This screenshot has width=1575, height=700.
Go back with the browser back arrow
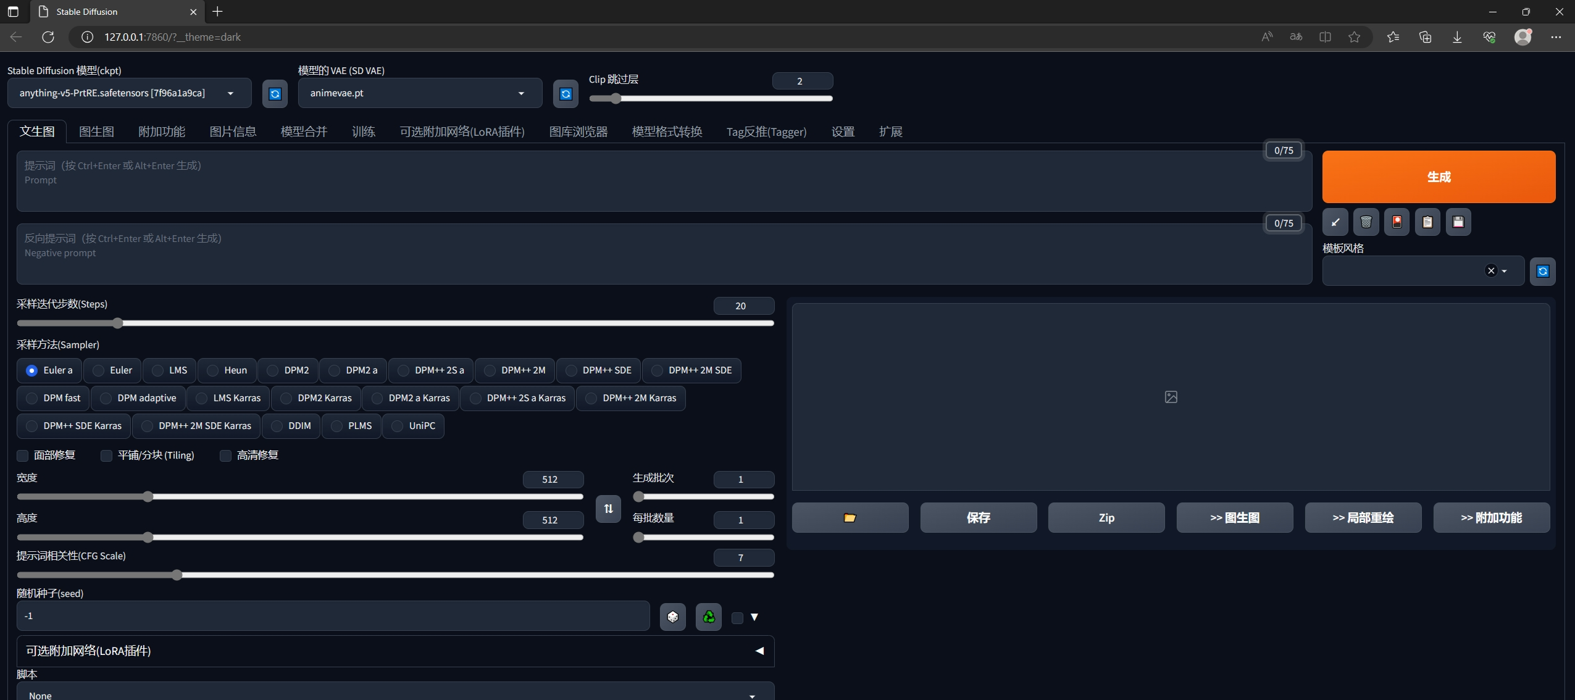point(16,37)
